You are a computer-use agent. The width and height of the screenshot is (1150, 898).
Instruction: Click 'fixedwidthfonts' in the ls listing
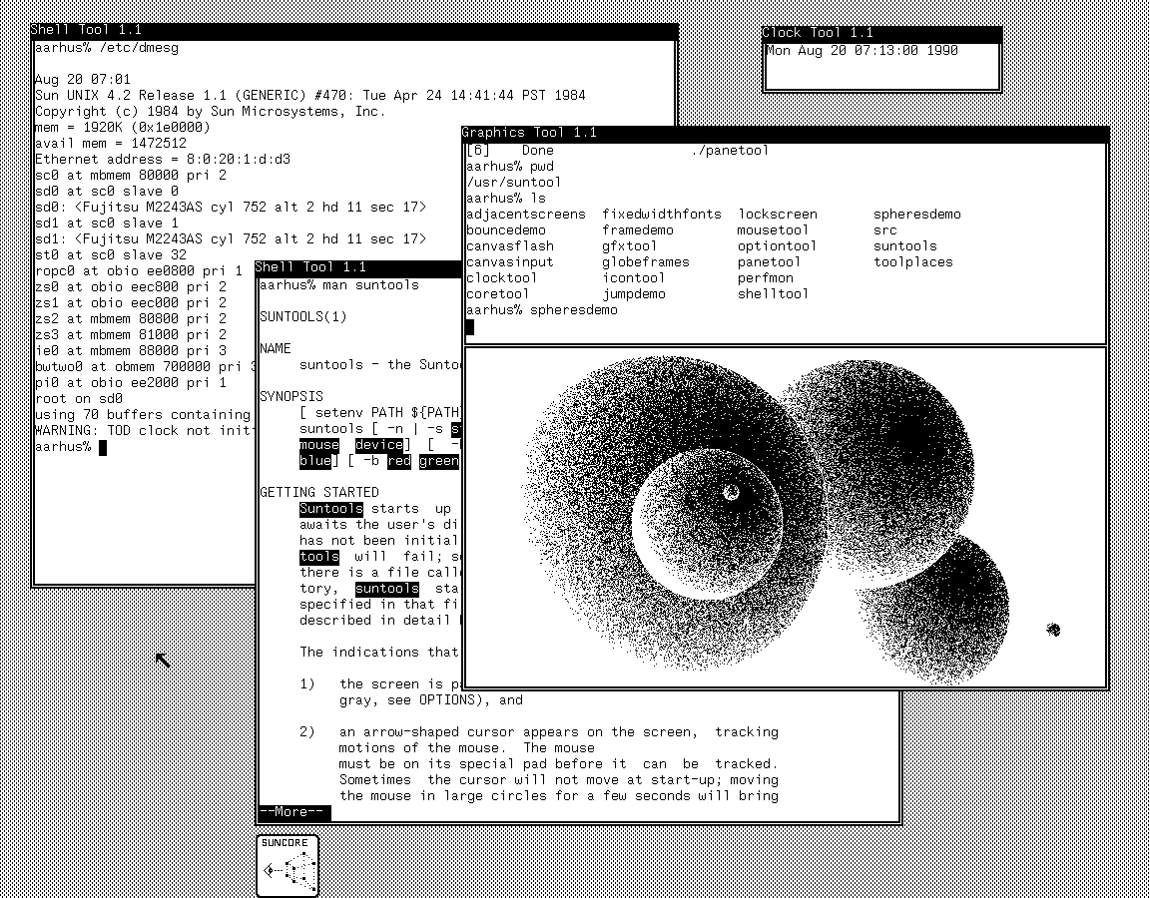pyautogui.click(x=662, y=215)
